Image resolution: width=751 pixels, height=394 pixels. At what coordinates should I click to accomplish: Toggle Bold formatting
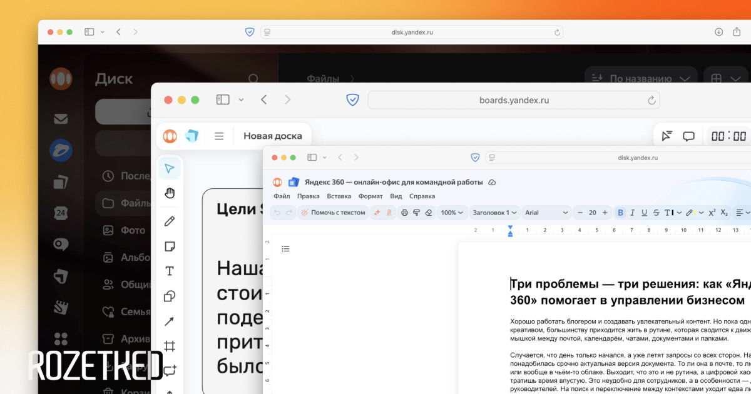click(x=620, y=213)
